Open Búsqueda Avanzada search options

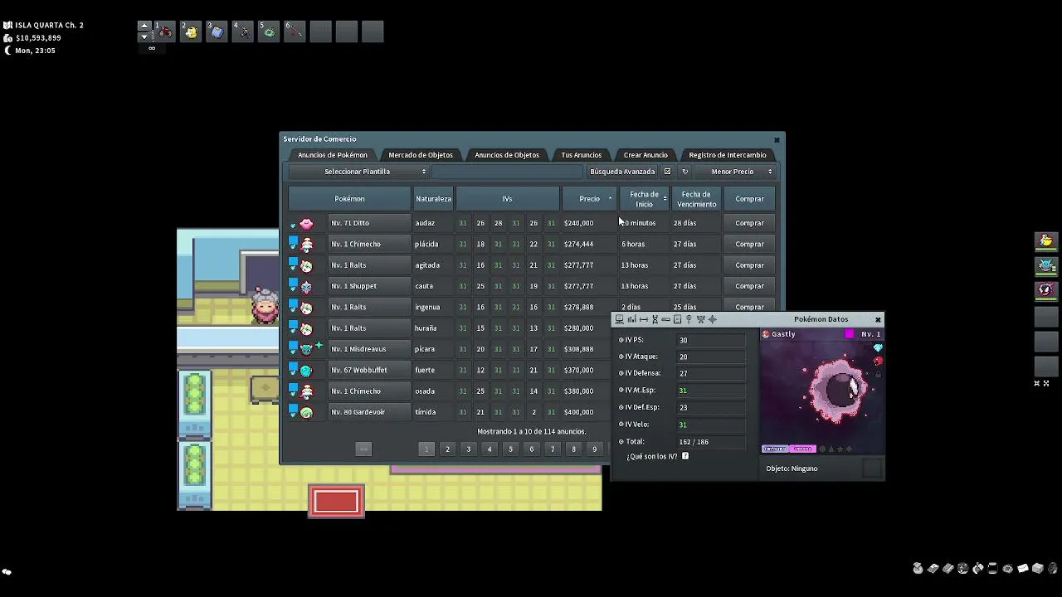pos(622,172)
